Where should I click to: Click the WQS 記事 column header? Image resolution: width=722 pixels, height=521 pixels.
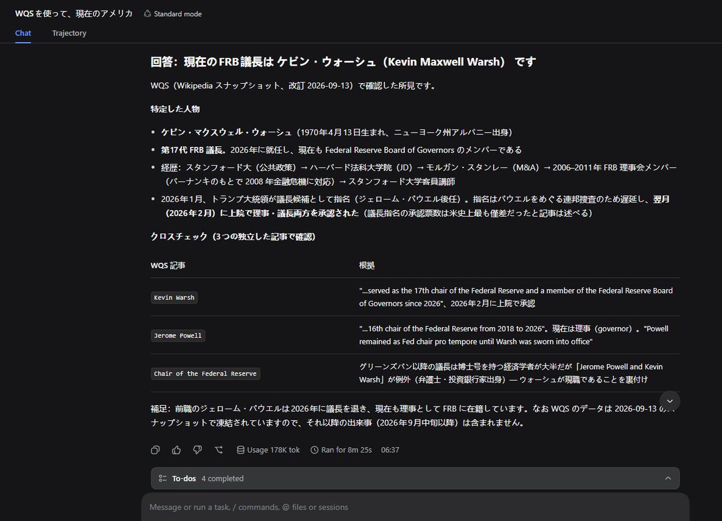click(x=168, y=266)
